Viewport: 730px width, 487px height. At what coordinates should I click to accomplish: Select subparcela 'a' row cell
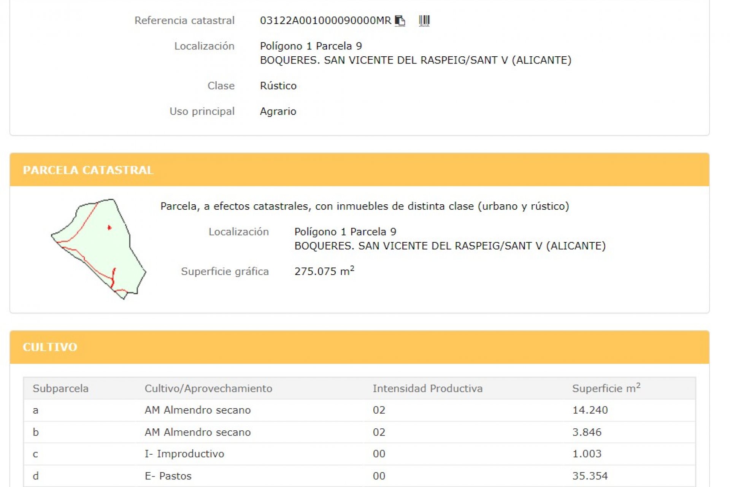point(35,410)
